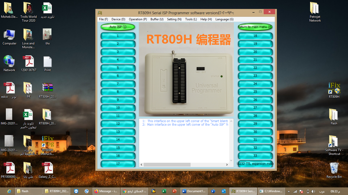348x195 pixels.
Task: Switch to the C:\Window... command prompt in the taskbar
Action: (x=271, y=191)
